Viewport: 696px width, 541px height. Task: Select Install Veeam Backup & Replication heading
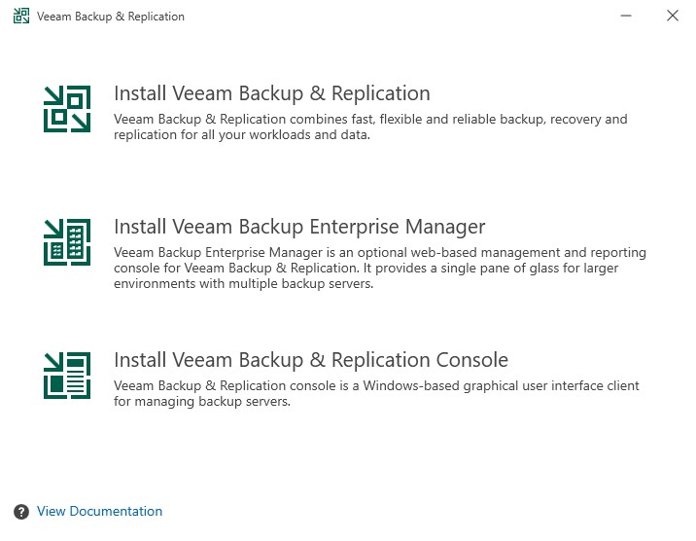coord(271,94)
